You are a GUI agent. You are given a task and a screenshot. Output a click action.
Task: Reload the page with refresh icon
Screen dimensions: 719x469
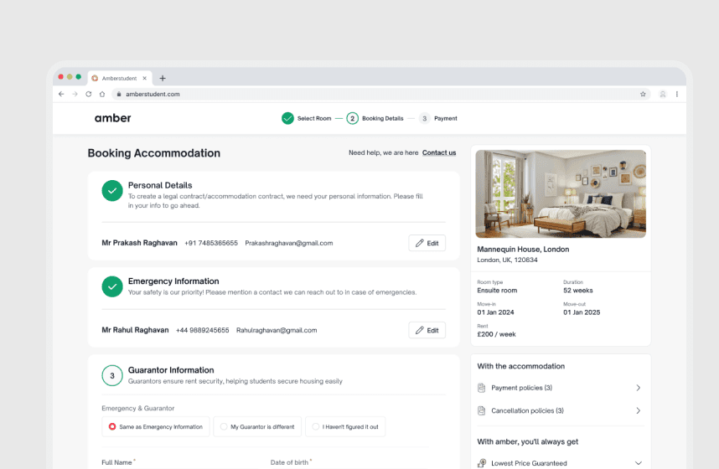coord(89,94)
